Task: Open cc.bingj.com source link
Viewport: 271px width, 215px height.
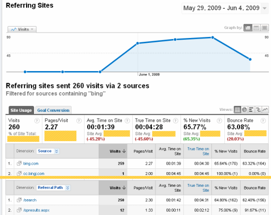Action: point(34,174)
